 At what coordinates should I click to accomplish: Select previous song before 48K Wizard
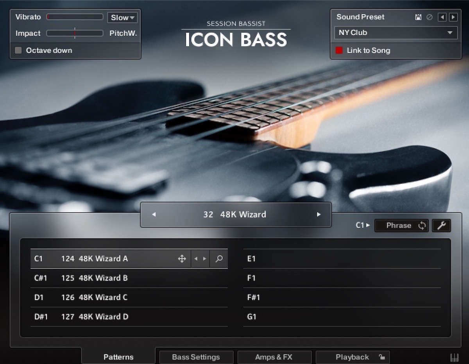coord(154,215)
